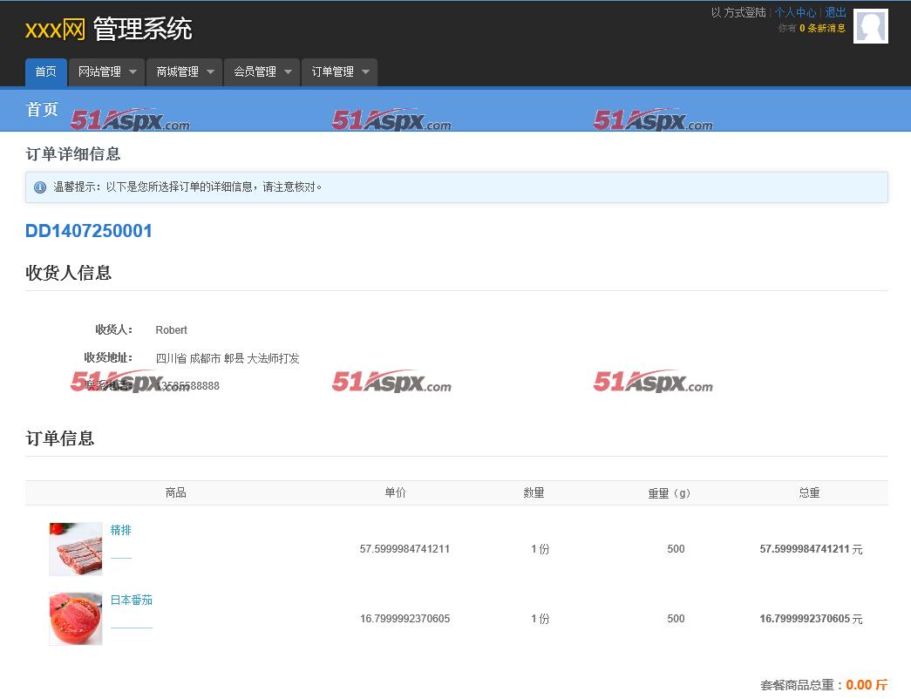Open the 日本番茄 tomato thumbnail
This screenshot has width=911, height=699.
pos(76,619)
